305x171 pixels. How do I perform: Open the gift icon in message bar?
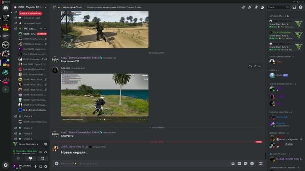pyautogui.click(x=233, y=163)
